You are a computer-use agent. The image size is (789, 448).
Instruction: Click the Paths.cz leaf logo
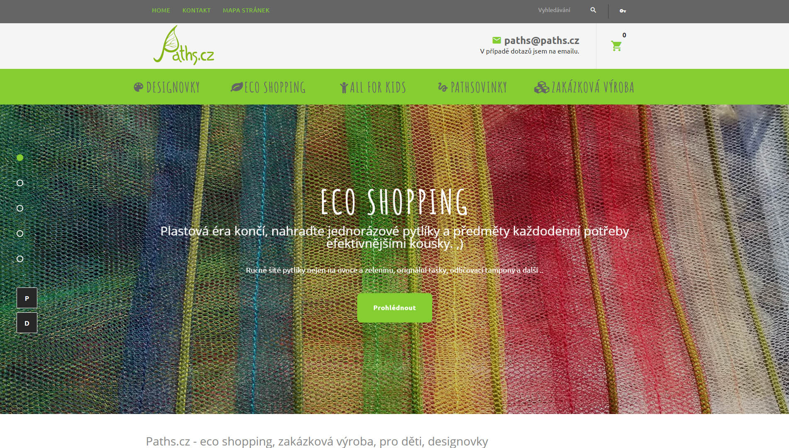pos(183,45)
